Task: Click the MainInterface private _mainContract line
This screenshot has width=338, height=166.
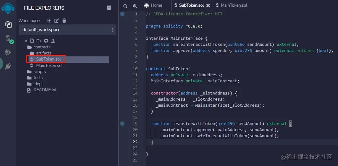Action: (195, 81)
